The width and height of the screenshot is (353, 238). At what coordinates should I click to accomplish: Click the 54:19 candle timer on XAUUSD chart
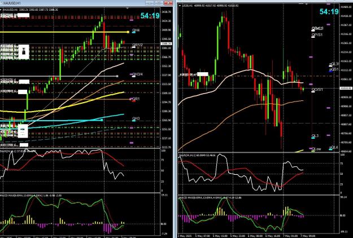[150, 16]
